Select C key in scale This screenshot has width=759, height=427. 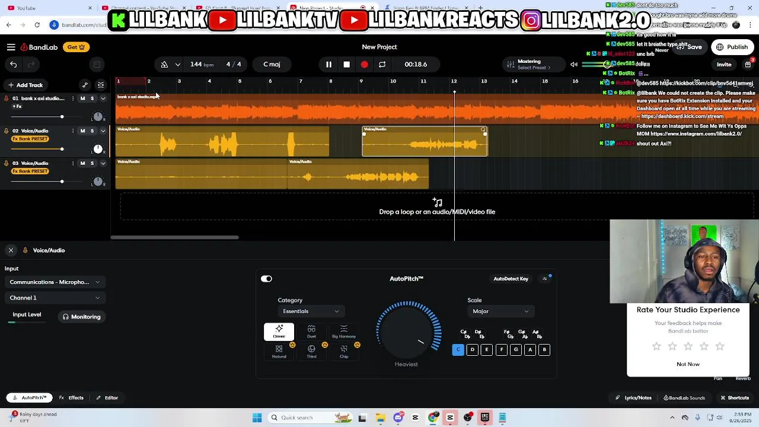coord(458,350)
